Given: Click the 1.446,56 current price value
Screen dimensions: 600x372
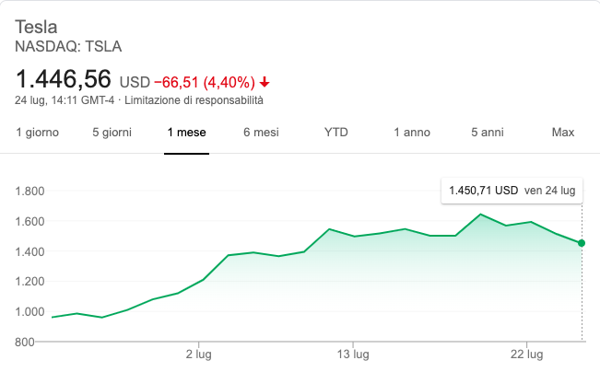Looking at the screenshot, I should click(x=64, y=78).
